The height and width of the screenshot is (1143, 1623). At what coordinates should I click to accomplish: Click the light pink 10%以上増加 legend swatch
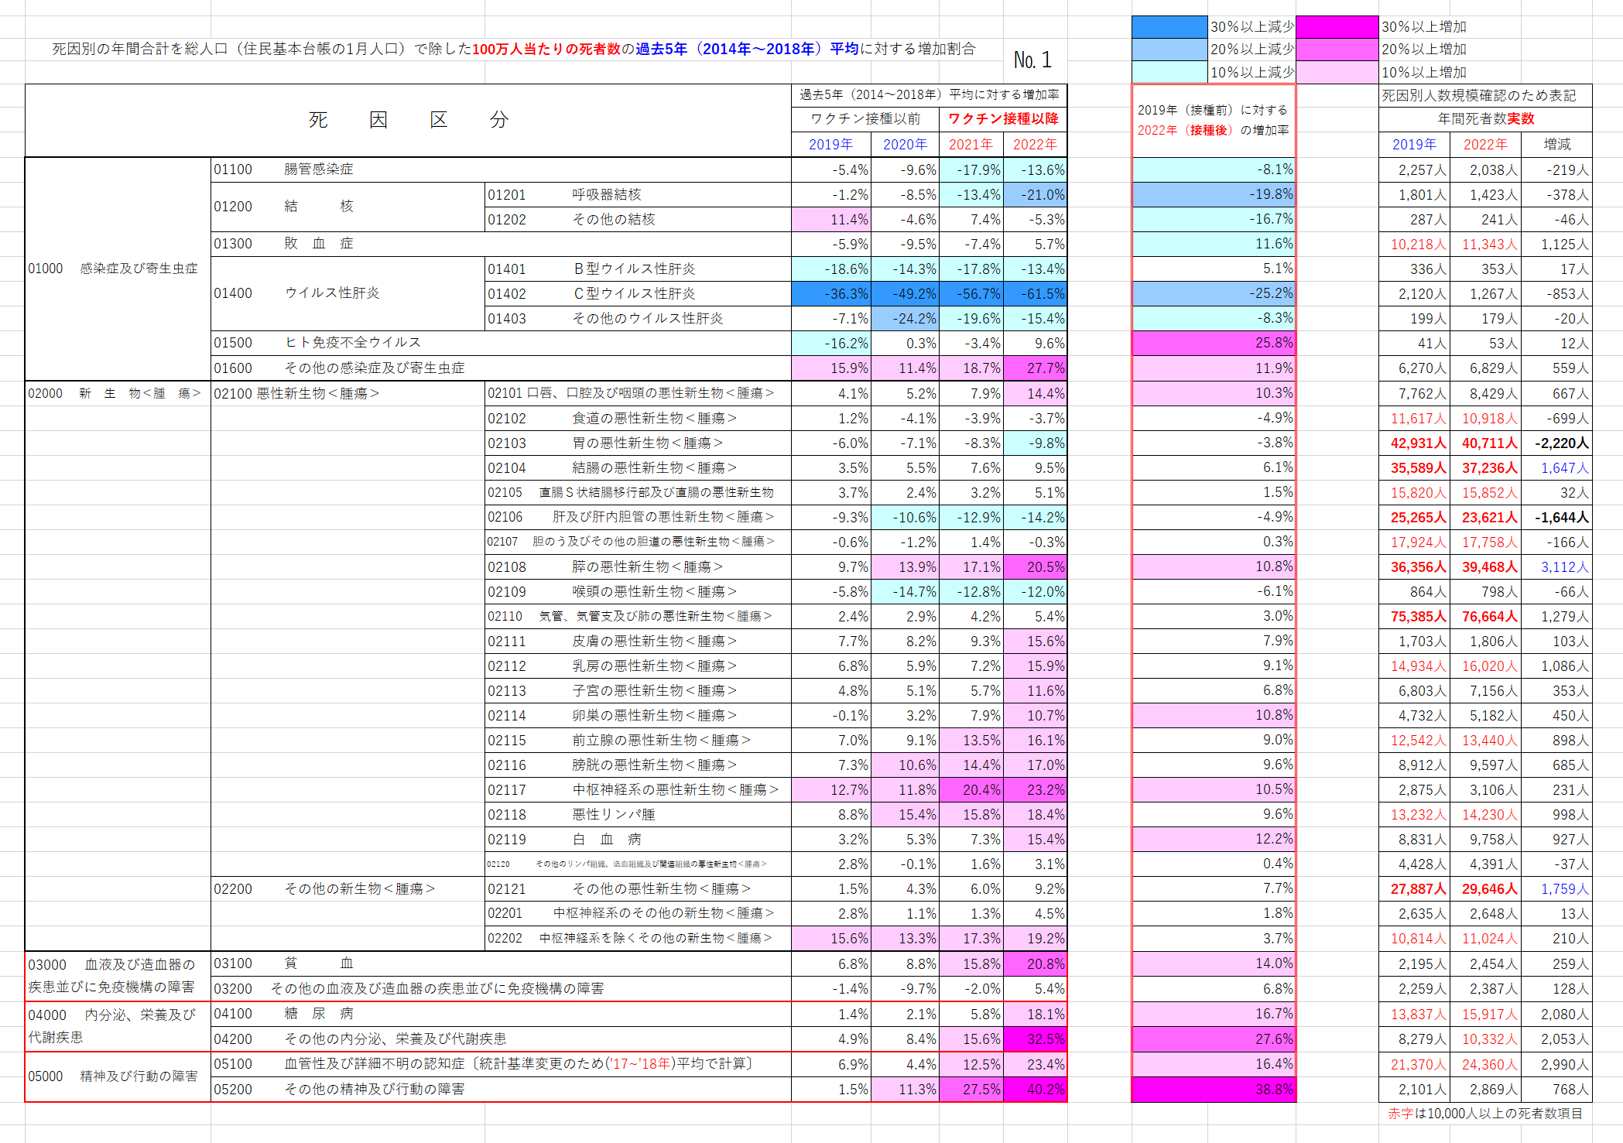pos(1337,72)
